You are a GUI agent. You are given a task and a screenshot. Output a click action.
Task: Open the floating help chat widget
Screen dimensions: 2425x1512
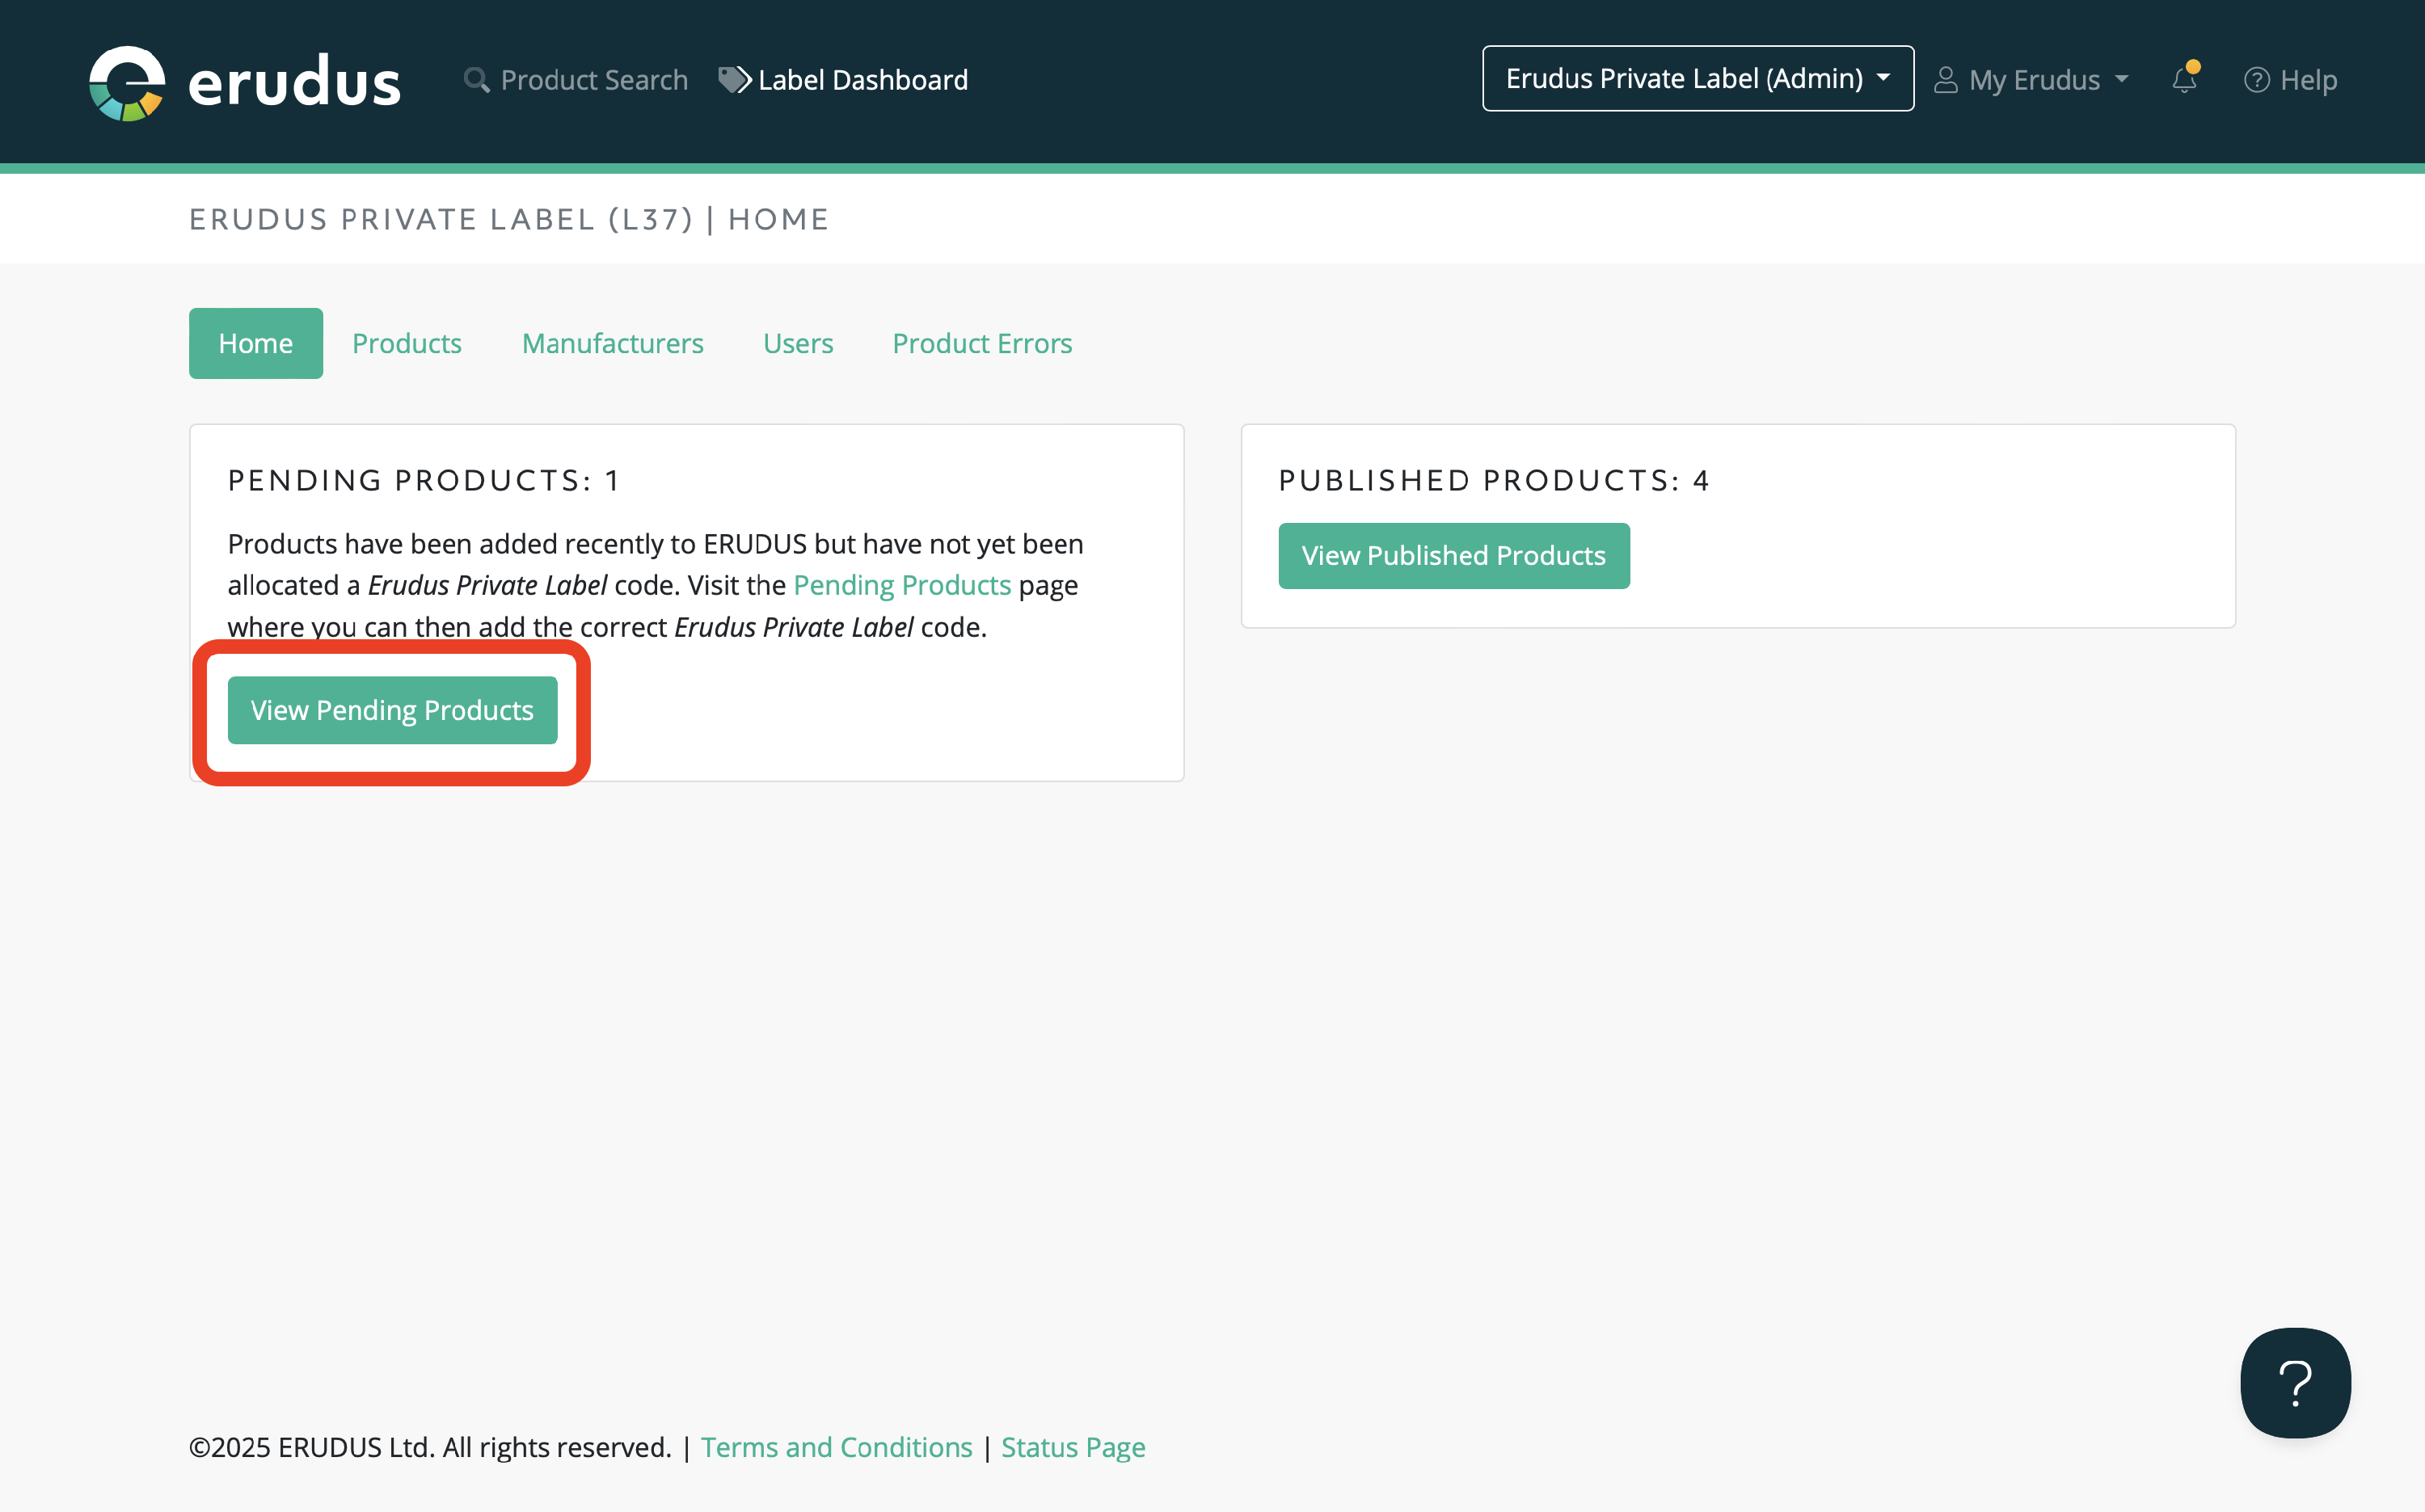pyautogui.click(x=2294, y=1382)
